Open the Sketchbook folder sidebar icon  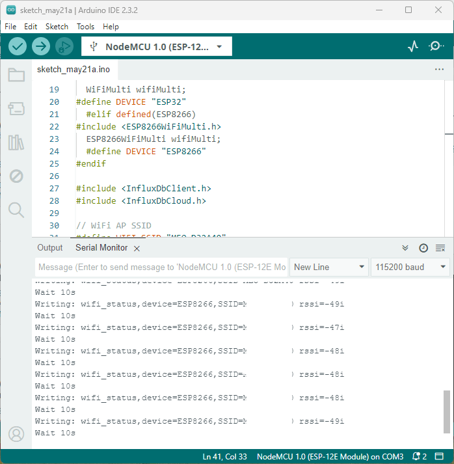[16, 75]
